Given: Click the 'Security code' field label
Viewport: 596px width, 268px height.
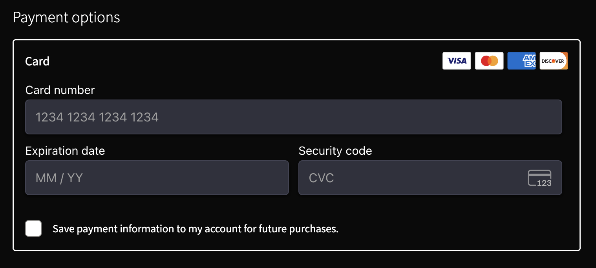Looking at the screenshot, I should point(335,151).
